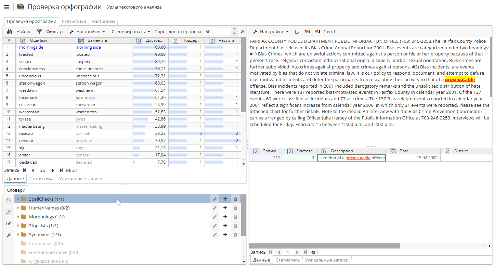Jump to previous highlighted match (up arrow)
Viewport: 495px width, 267px height.
tap(307, 31)
